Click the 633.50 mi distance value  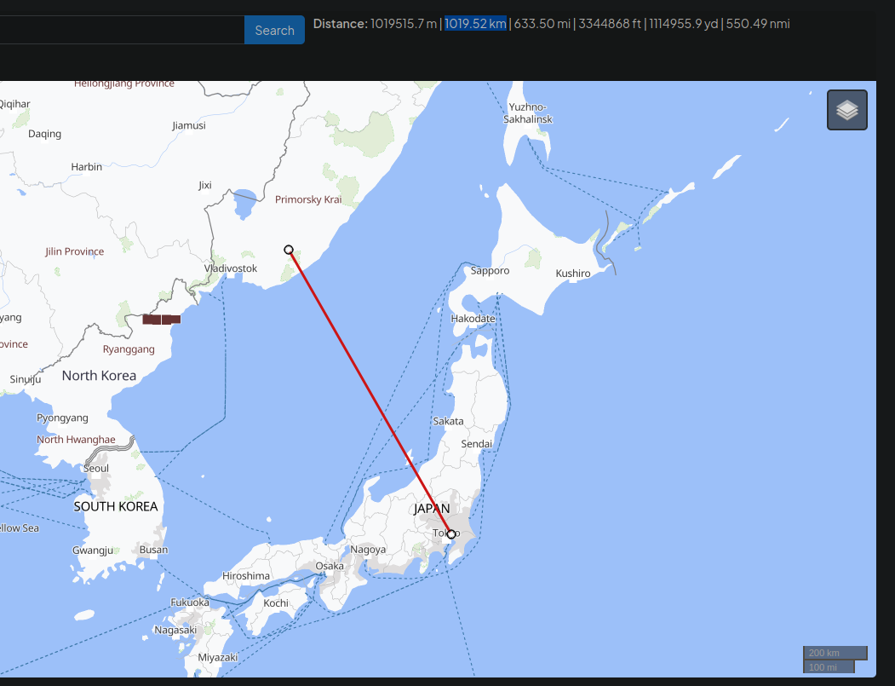(542, 23)
